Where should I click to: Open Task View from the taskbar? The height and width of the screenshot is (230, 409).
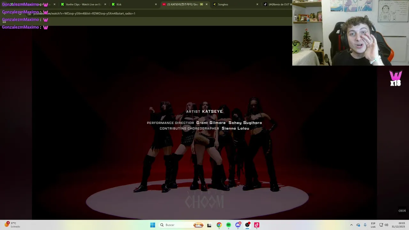pyautogui.click(x=209, y=225)
